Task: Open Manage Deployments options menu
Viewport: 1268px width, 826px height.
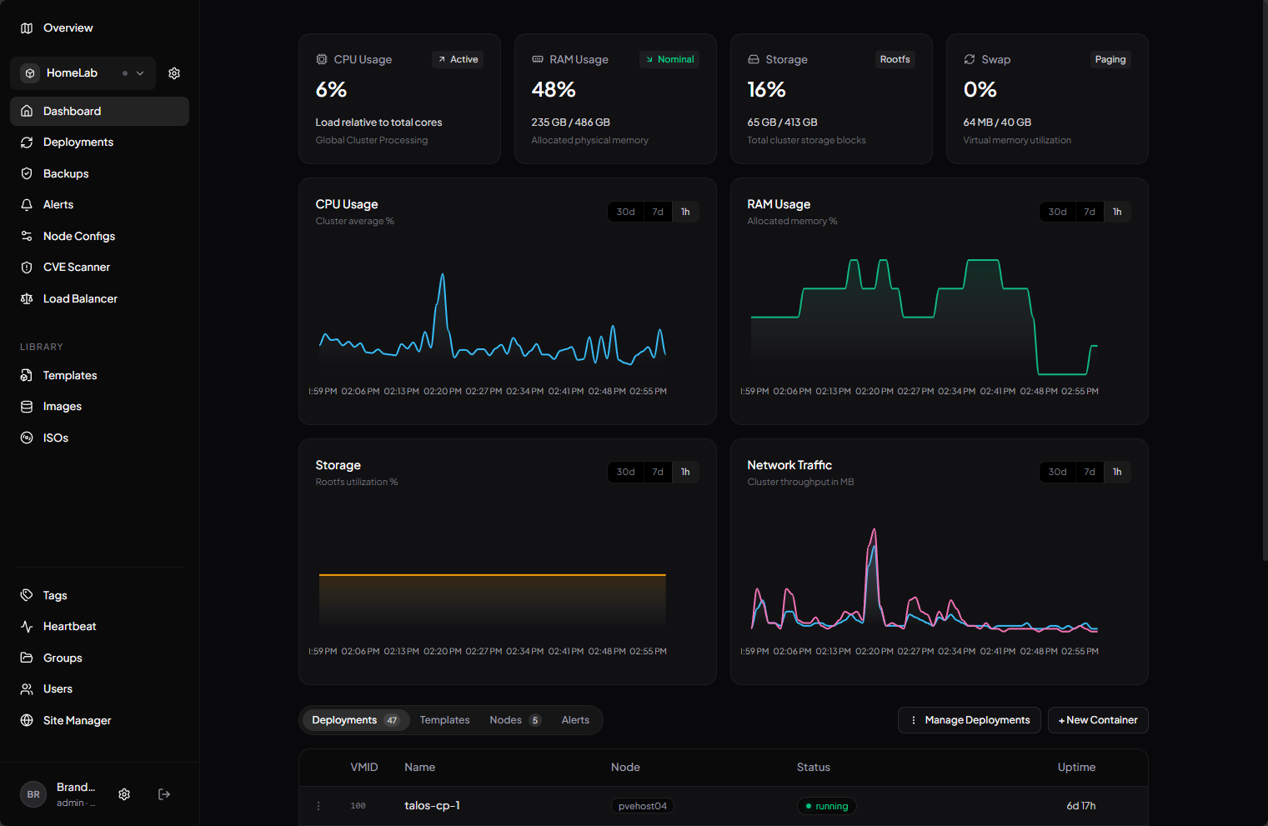Action: (x=969, y=720)
